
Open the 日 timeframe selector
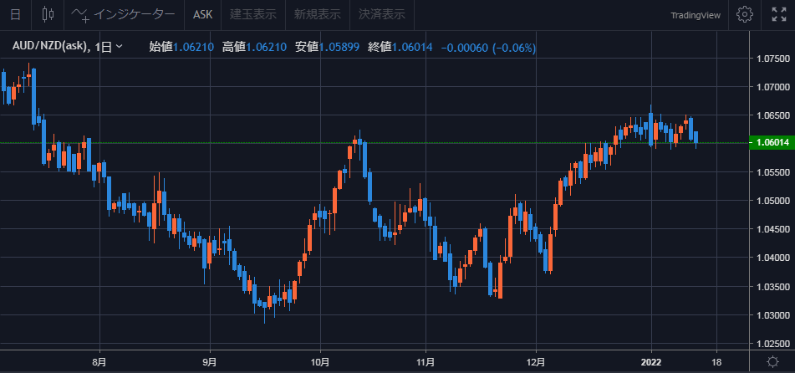15,14
